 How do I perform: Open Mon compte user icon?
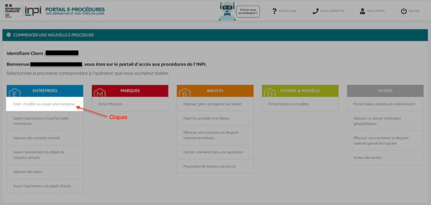(x=362, y=11)
